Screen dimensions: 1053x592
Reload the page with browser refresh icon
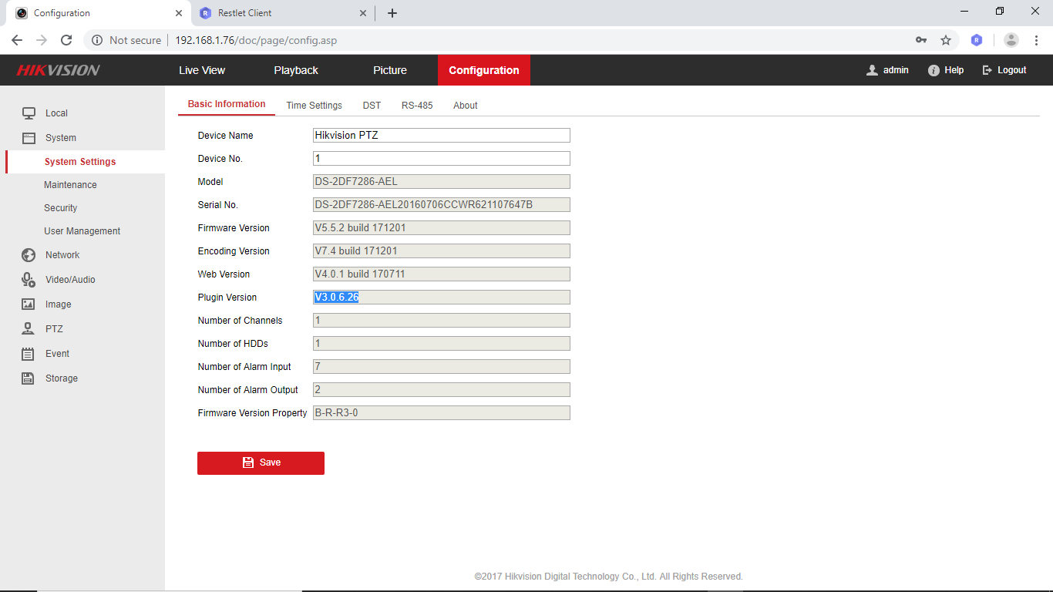[x=66, y=40]
